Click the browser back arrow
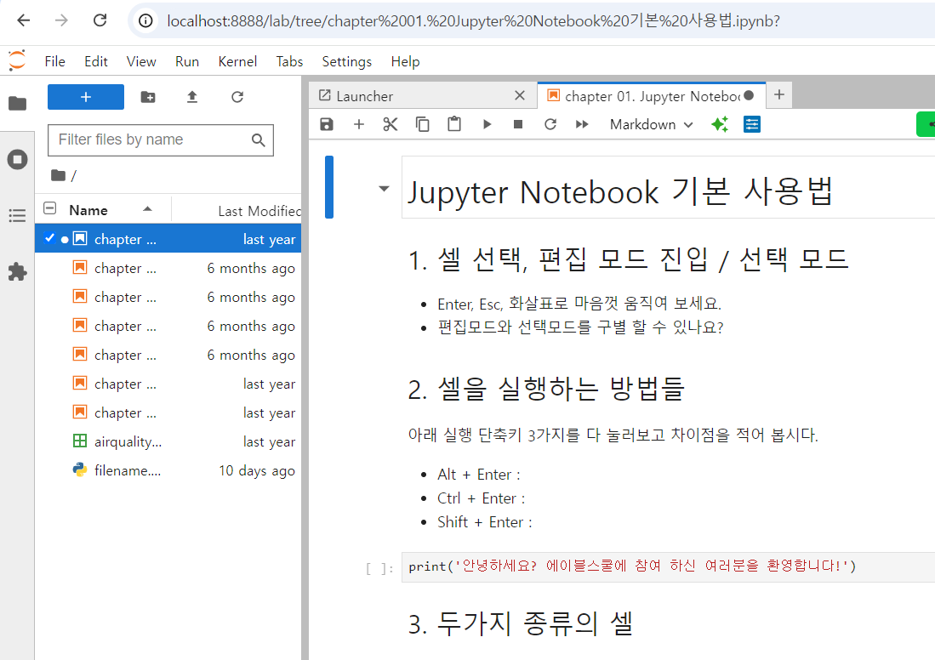The image size is (935, 660). [x=23, y=20]
